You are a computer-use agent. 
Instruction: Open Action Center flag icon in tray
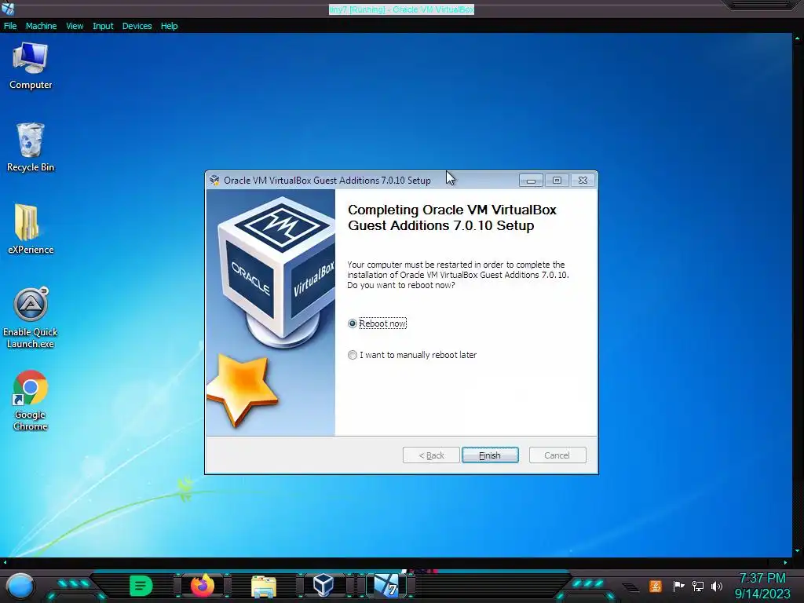(678, 586)
